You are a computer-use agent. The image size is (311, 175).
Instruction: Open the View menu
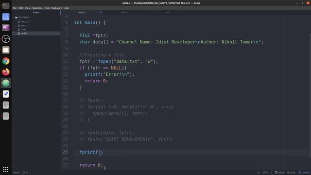(x=28, y=8)
